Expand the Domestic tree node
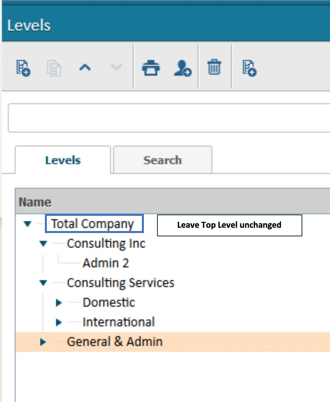330x402 pixels. [x=58, y=302]
